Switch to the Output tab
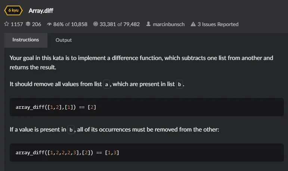Screen dimensions: 288x171 64,40
